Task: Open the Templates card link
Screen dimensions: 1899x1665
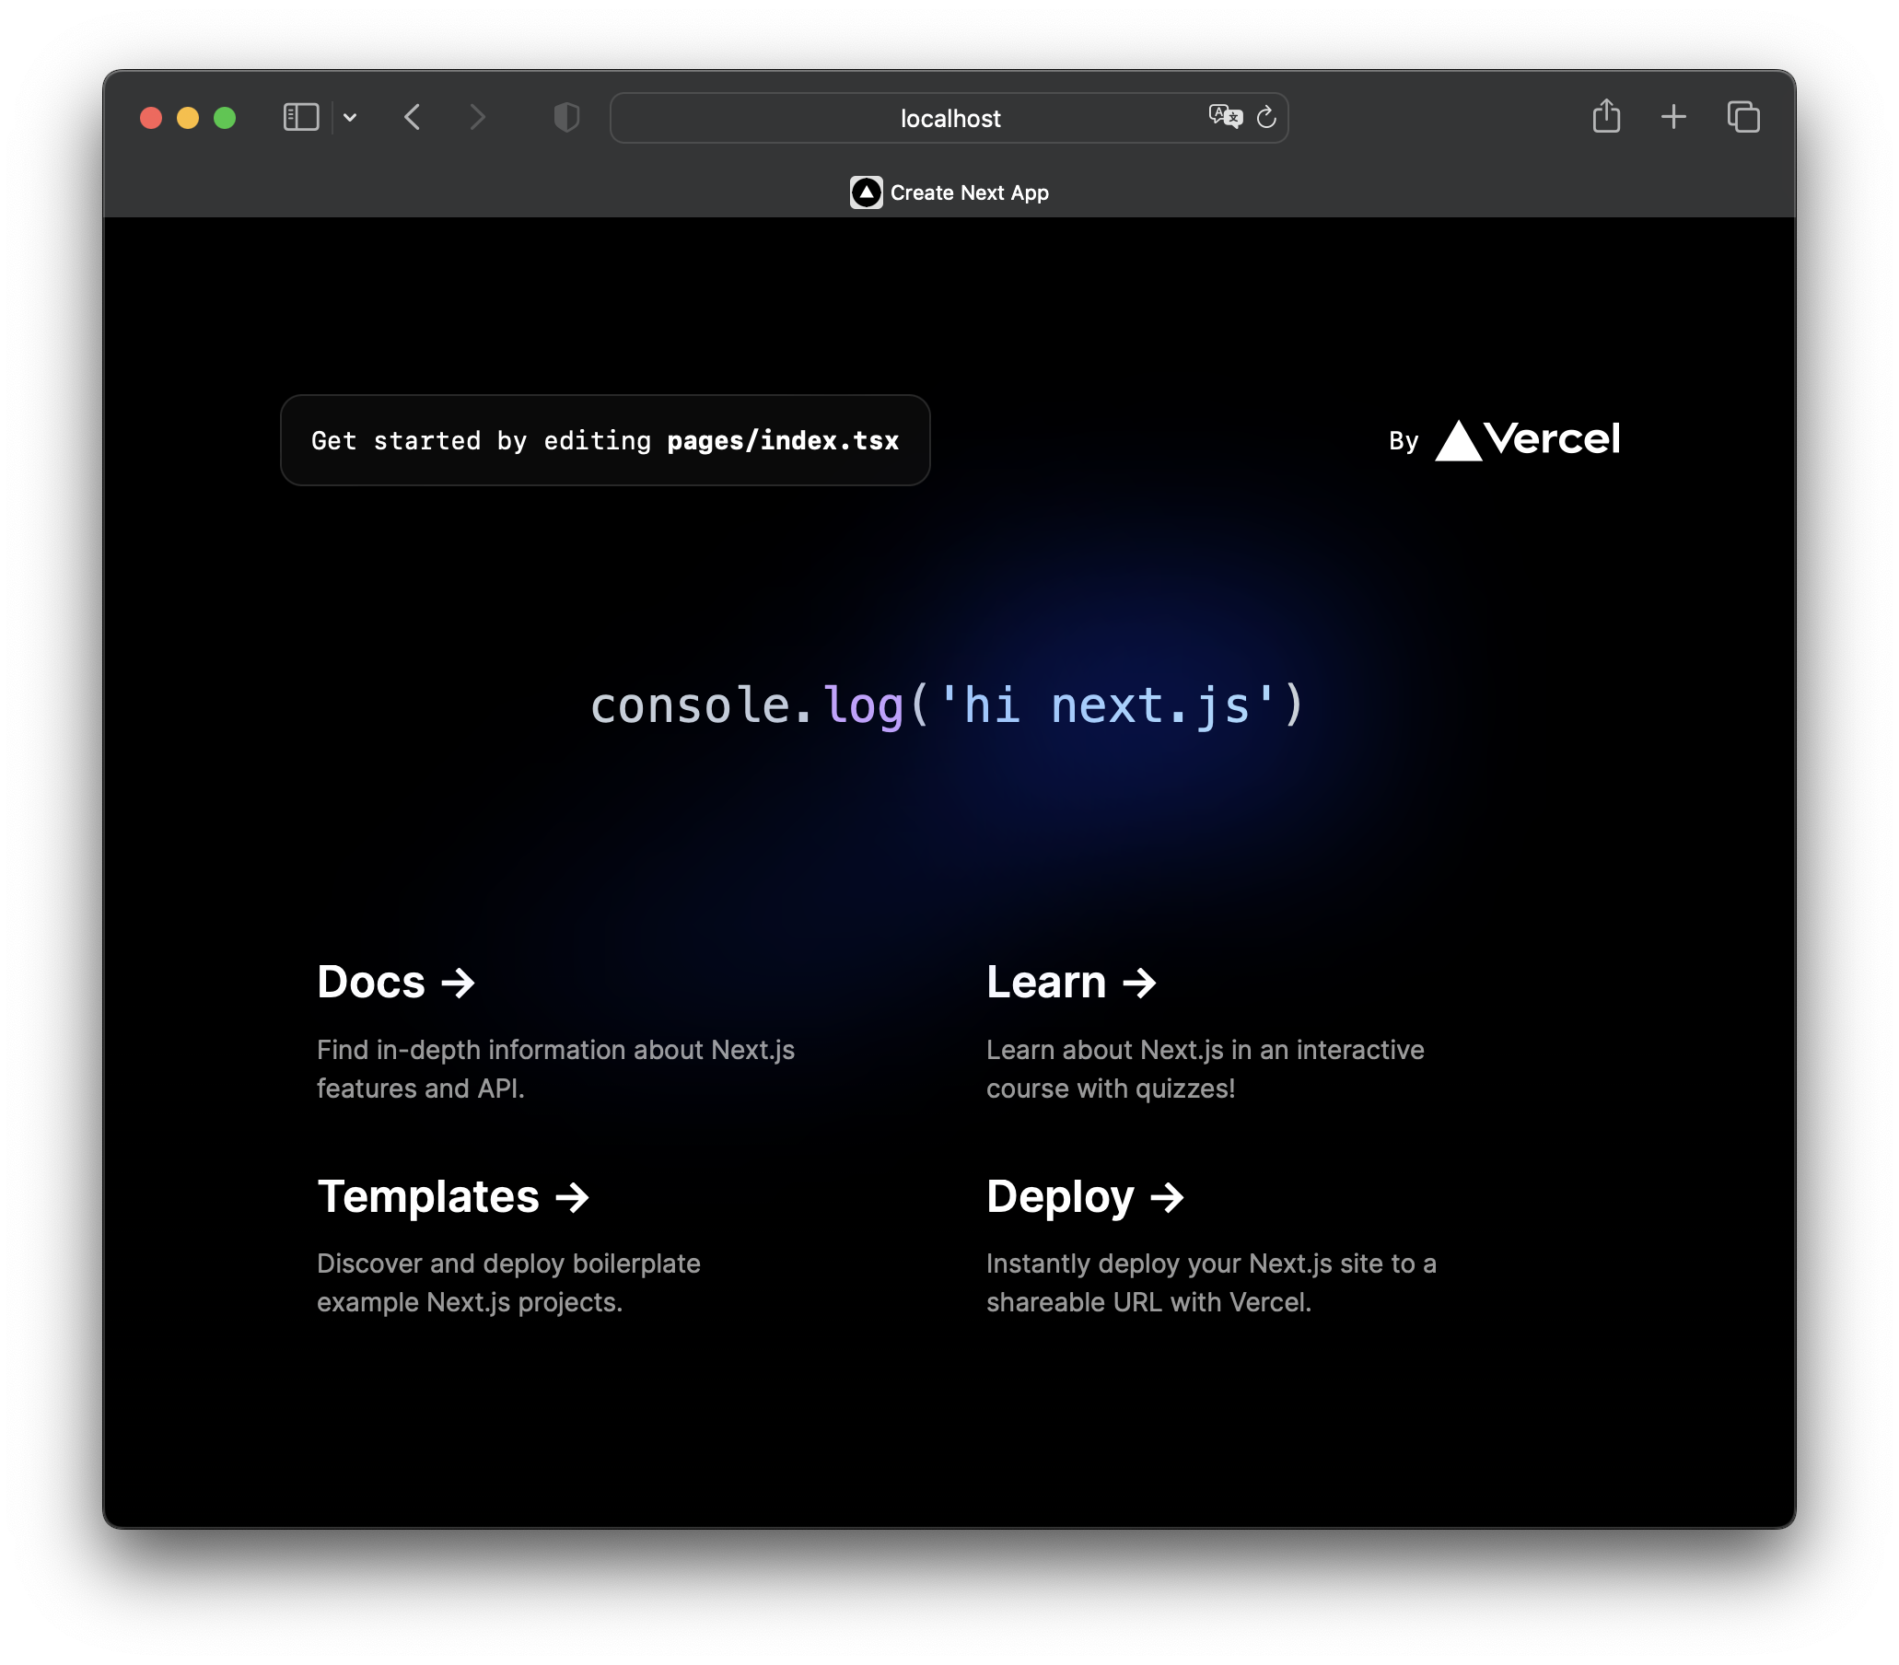Action: (x=452, y=1195)
